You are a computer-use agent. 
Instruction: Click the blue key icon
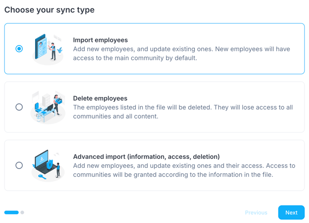[42, 177]
